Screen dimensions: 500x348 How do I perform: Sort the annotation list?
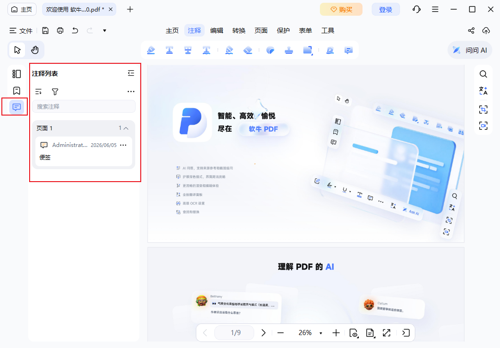(x=38, y=92)
